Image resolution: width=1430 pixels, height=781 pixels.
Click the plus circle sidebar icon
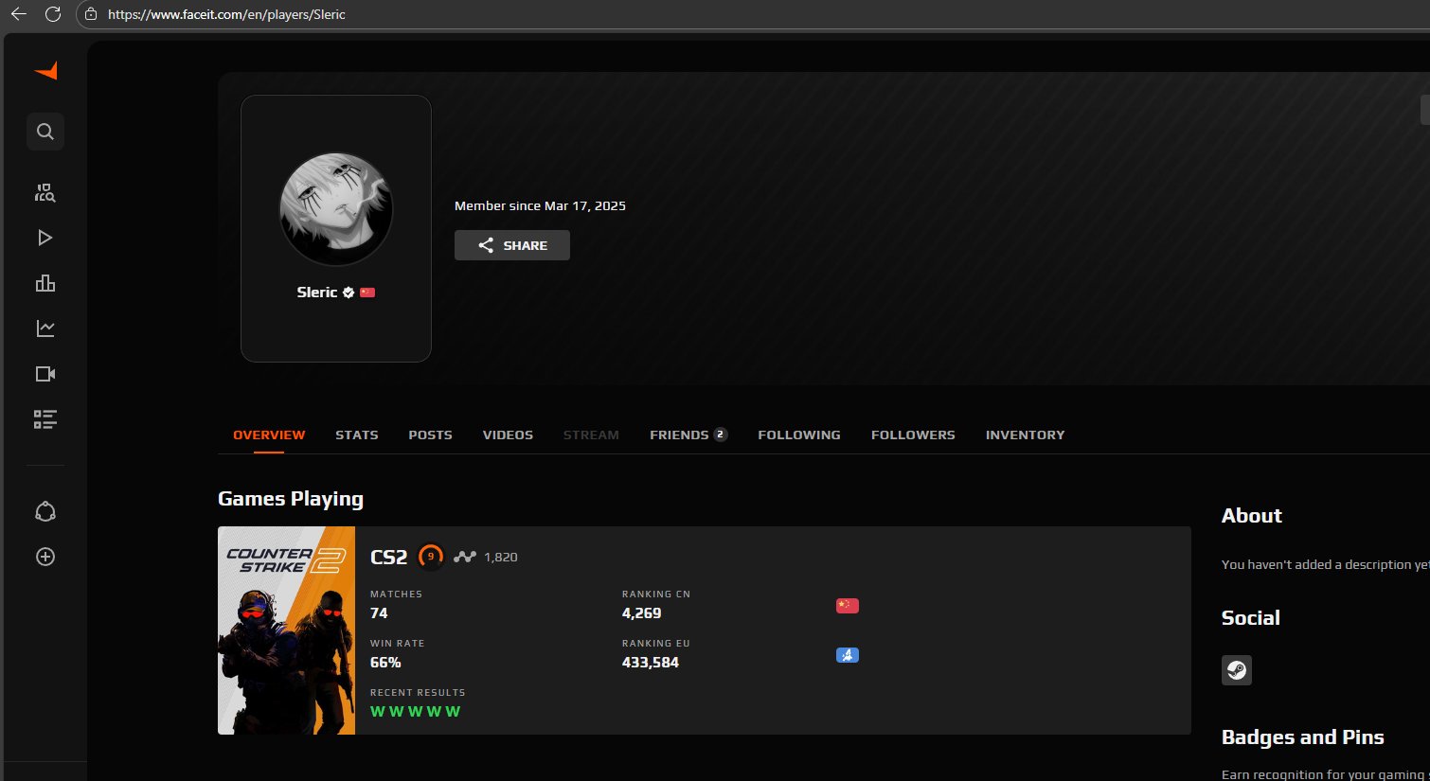point(45,557)
